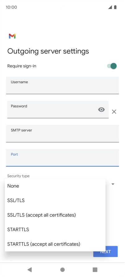This screenshot has width=125, height=277.
Task: Toggle off the Require sign-in switch
Action: point(112,66)
